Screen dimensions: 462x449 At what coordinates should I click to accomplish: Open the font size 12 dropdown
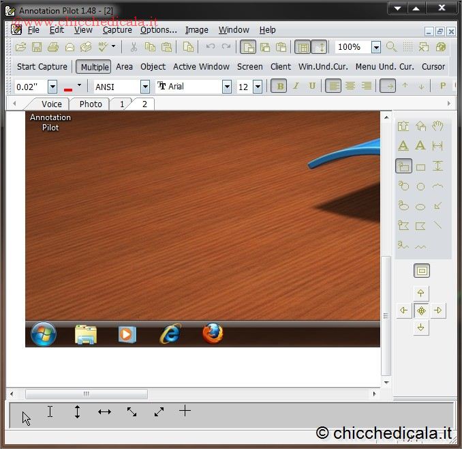coord(258,87)
